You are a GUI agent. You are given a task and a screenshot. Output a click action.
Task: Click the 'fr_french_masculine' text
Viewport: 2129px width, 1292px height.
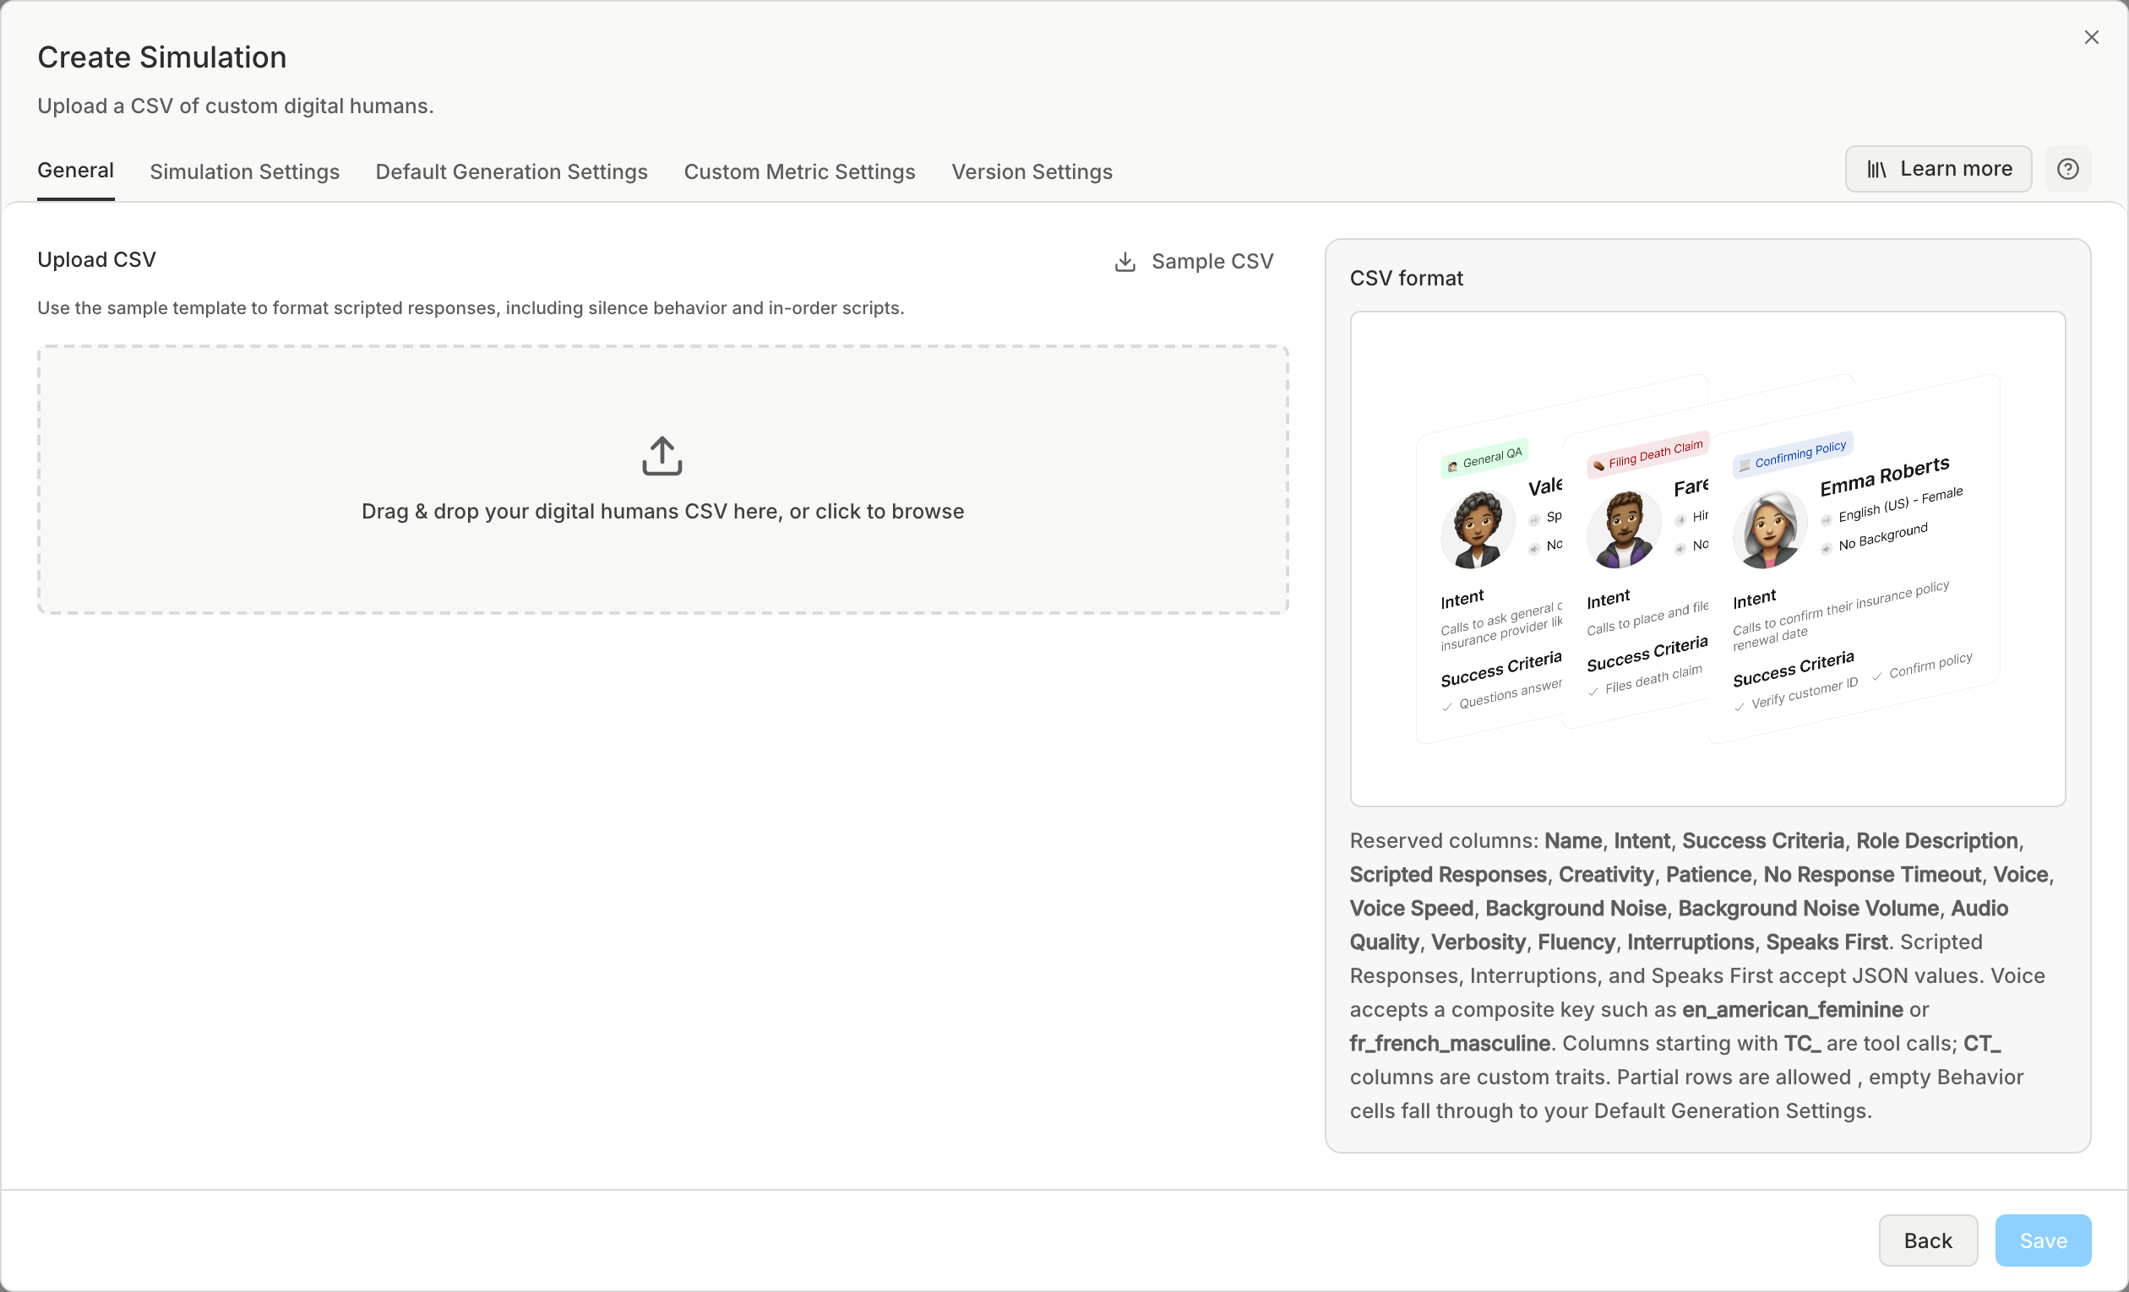(1450, 1043)
